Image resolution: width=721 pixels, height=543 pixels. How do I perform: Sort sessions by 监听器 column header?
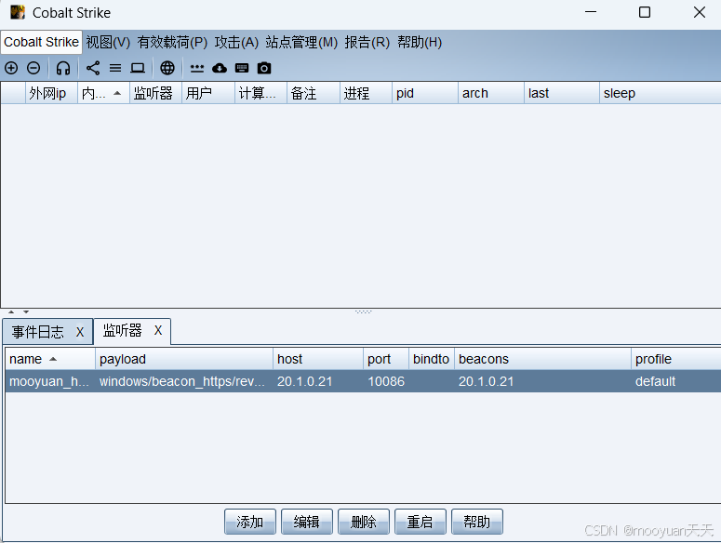click(x=156, y=93)
